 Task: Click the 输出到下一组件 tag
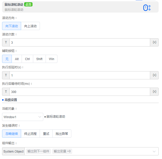point(38,151)
